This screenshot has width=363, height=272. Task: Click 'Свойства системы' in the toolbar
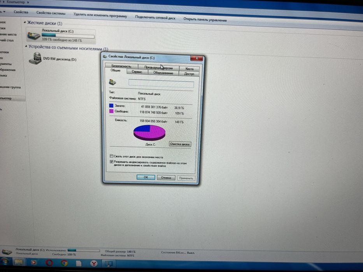(51, 13)
